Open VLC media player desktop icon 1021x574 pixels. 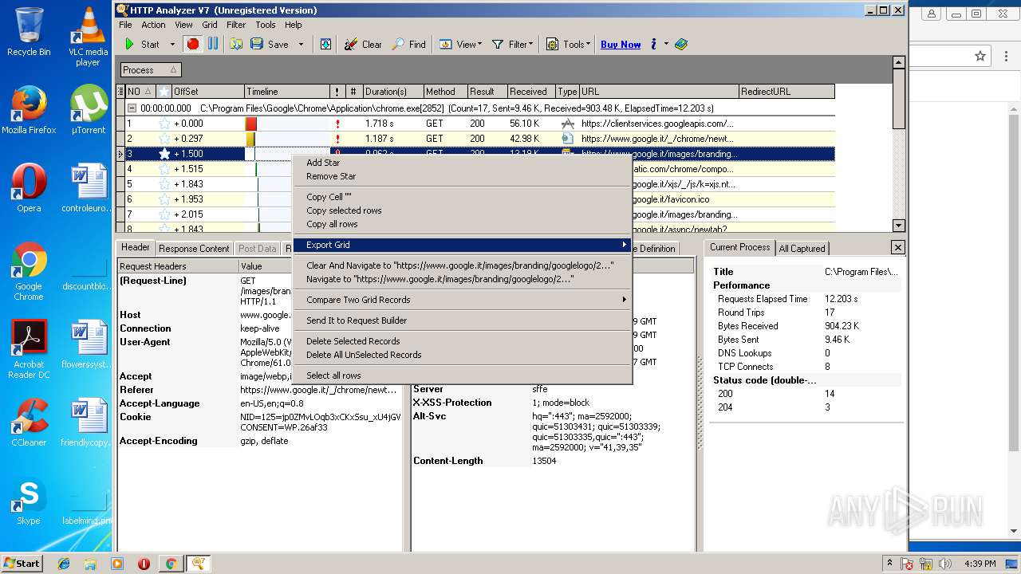(88, 37)
